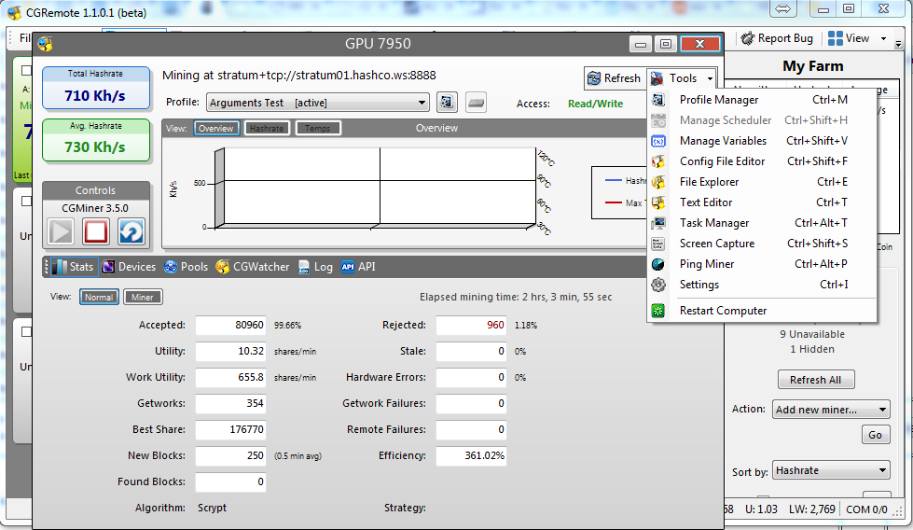
Task: Click the Settings gear icon
Action: point(658,285)
